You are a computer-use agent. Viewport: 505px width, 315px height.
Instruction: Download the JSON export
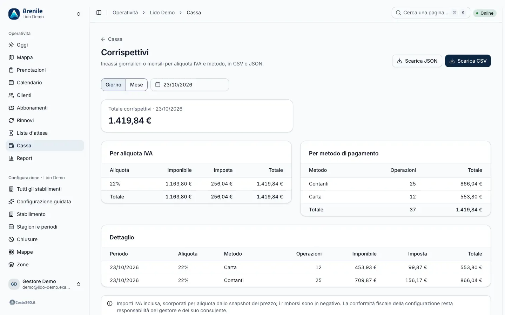[417, 61]
